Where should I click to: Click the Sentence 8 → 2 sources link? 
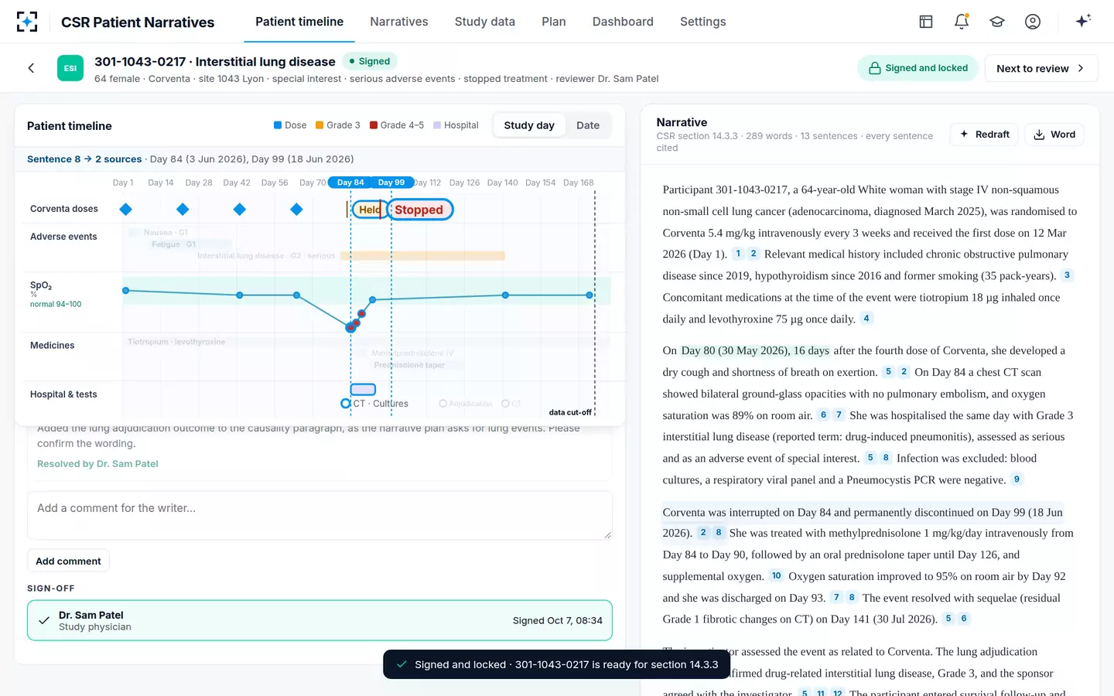(84, 159)
